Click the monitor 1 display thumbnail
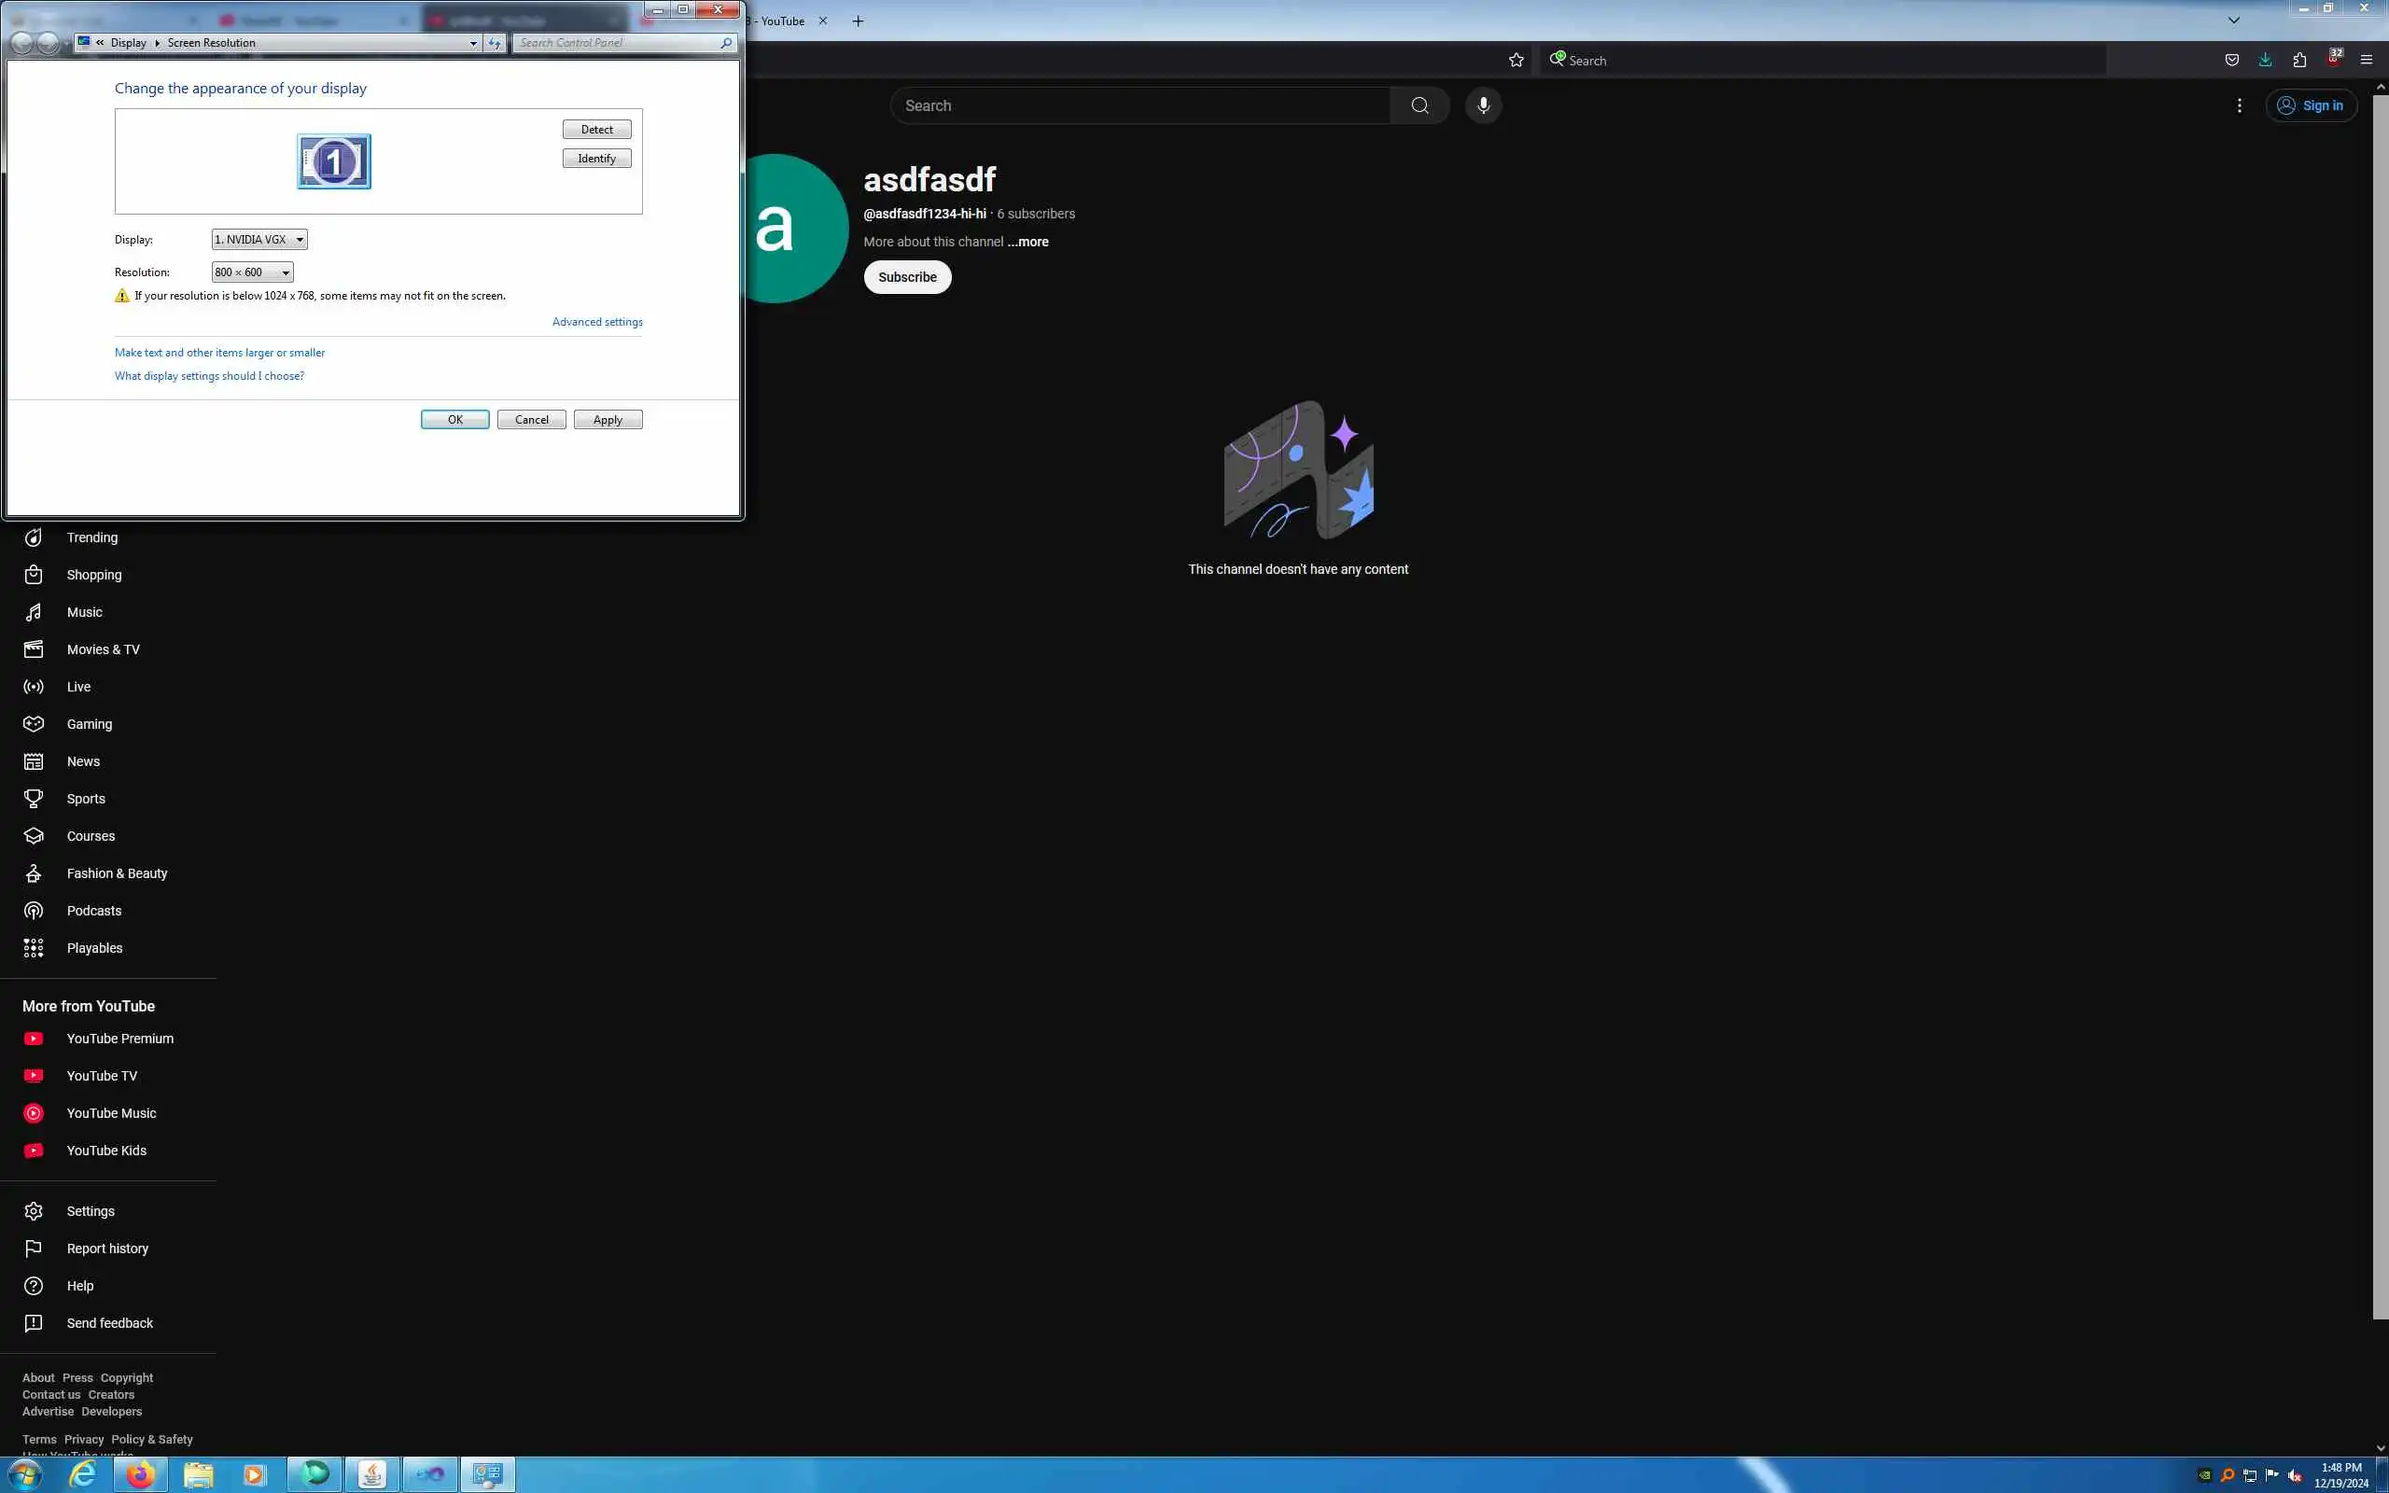The width and height of the screenshot is (2389, 1493). point(334,160)
